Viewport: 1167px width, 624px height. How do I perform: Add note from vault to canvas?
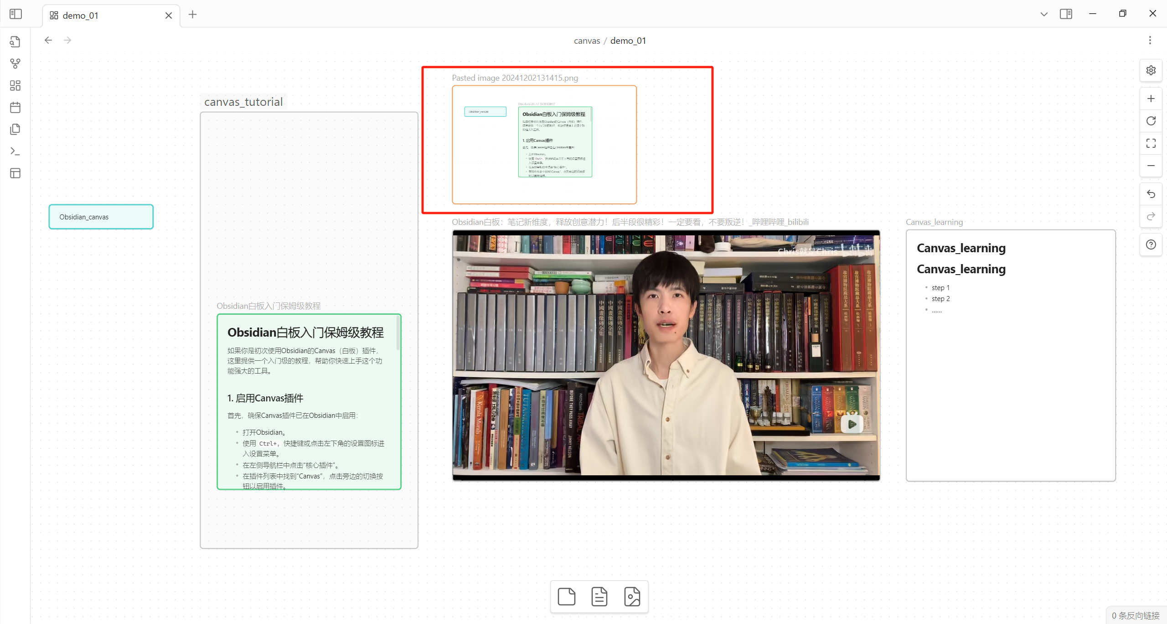click(x=599, y=597)
